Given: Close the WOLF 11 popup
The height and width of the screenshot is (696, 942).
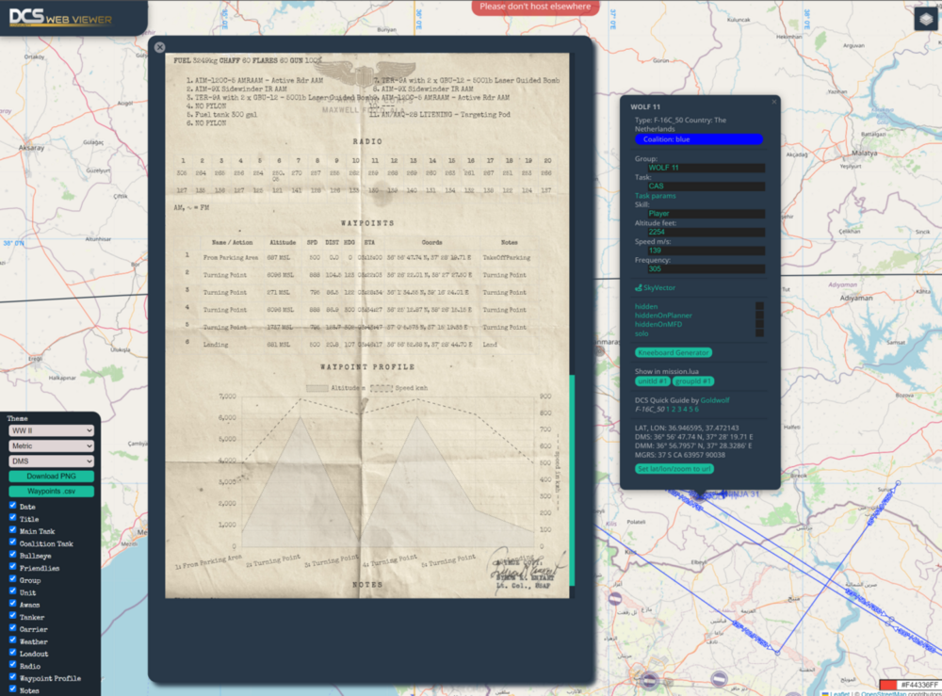Looking at the screenshot, I should click(773, 102).
